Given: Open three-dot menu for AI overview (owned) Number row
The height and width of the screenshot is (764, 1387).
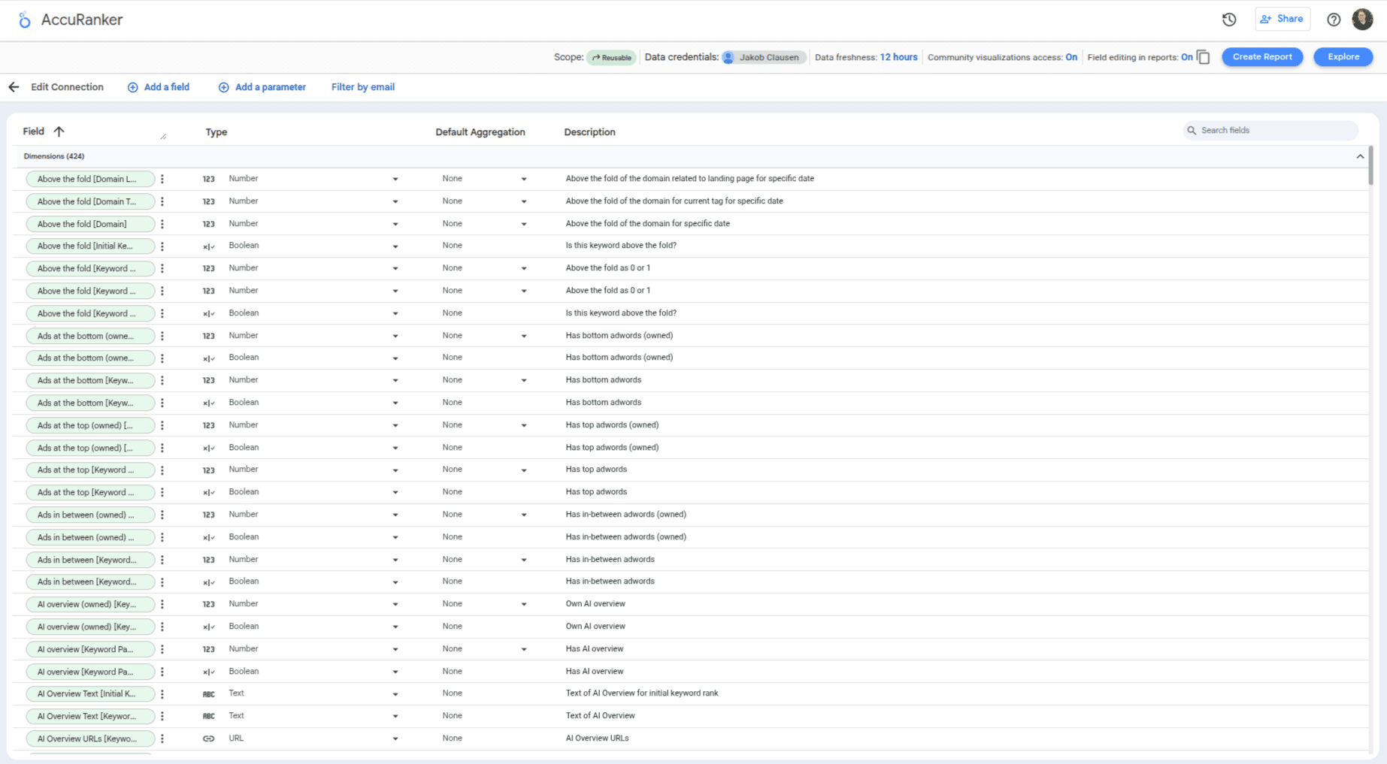Looking at the screenshot, I should click(162, 604).
